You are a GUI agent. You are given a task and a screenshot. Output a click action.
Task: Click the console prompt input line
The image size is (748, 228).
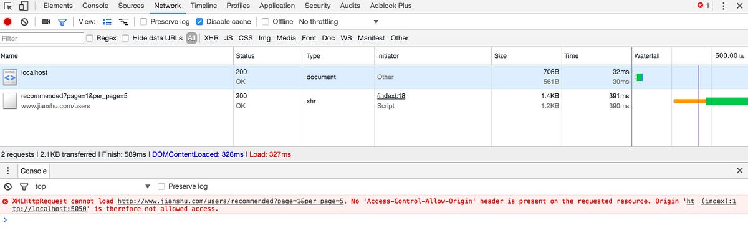(x=374, y=219)
